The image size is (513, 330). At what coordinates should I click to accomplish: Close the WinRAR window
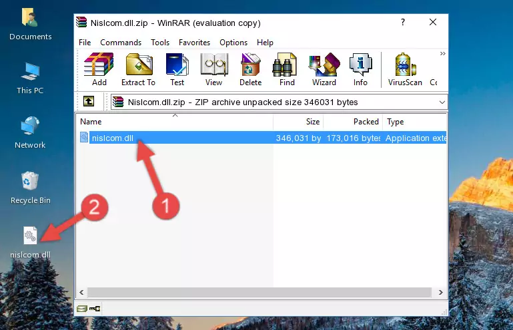433,22
